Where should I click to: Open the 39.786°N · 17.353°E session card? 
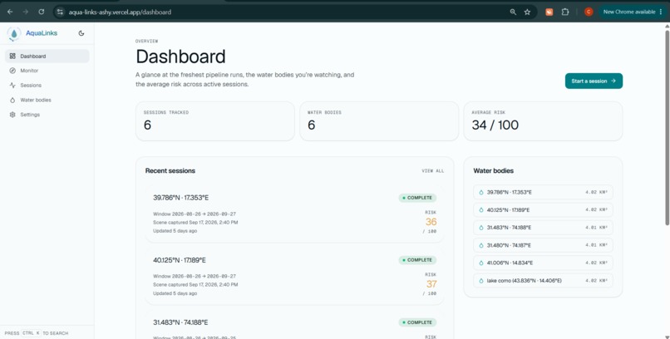[x=294, y=214]
